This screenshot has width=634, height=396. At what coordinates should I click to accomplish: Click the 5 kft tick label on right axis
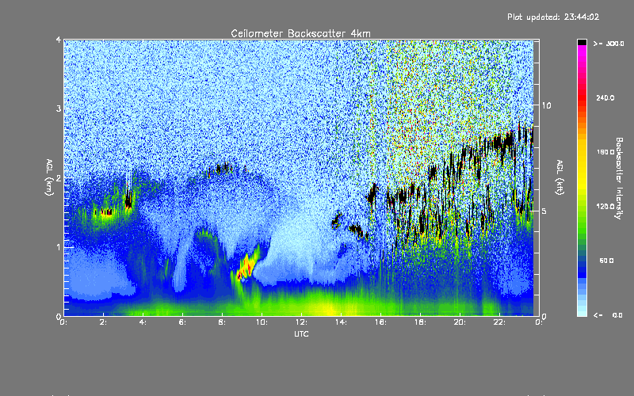[544, 211]
